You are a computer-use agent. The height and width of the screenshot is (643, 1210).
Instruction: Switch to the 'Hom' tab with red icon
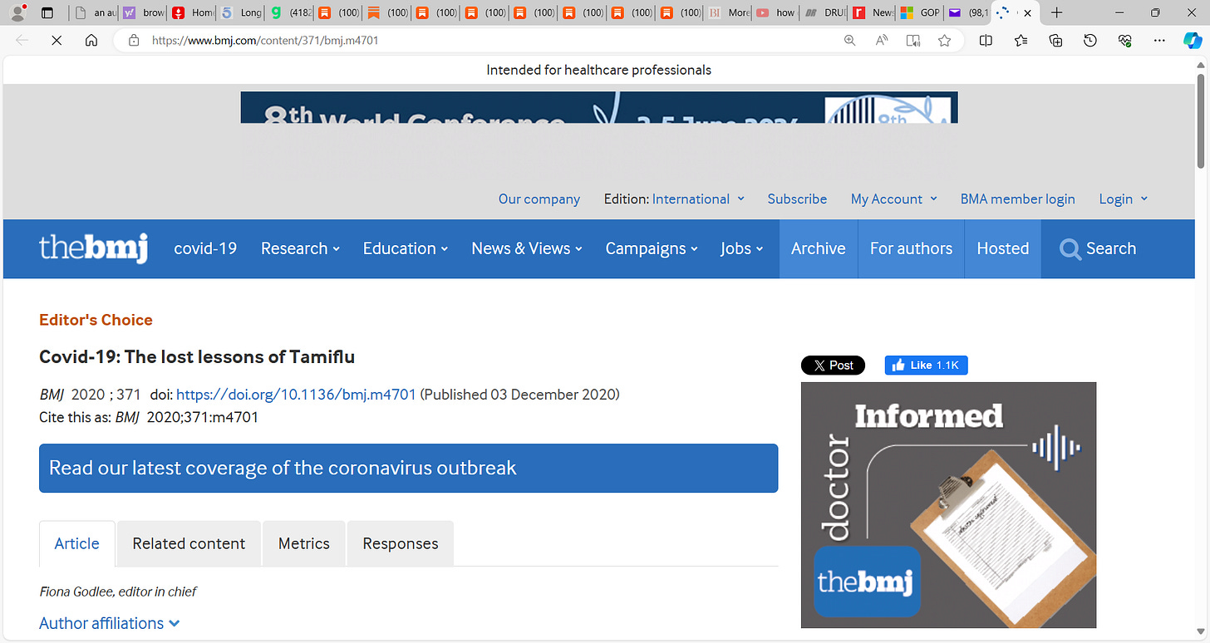point(191,12)
